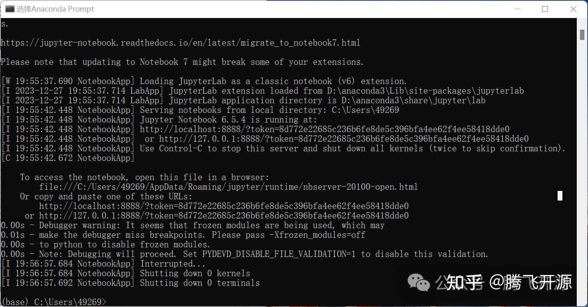Click the nbserver-20100-open.html file URL
The width and height of the screenshot is (588, 307).
pos(228,187)
